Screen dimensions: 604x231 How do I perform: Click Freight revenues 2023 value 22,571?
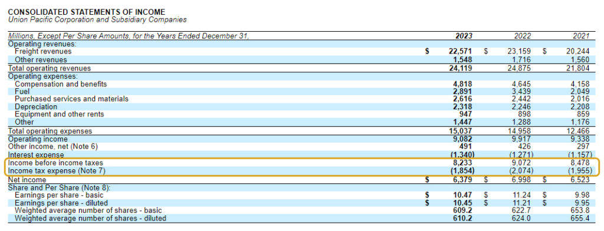coord(461,51)
